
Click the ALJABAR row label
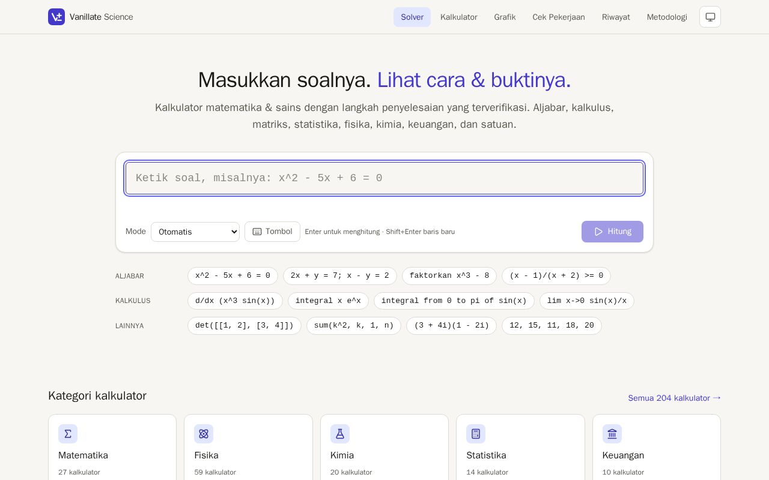point(130,276)
